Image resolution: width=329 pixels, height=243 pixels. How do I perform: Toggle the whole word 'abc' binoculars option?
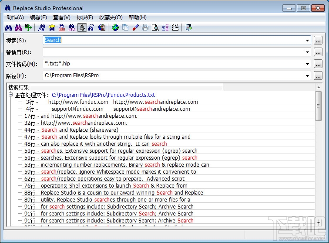(62, 27)
